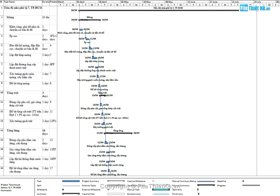Click the 'Deadline' legend entry
Viewport: 280px width, 196px height.
(x=222, y=181)
